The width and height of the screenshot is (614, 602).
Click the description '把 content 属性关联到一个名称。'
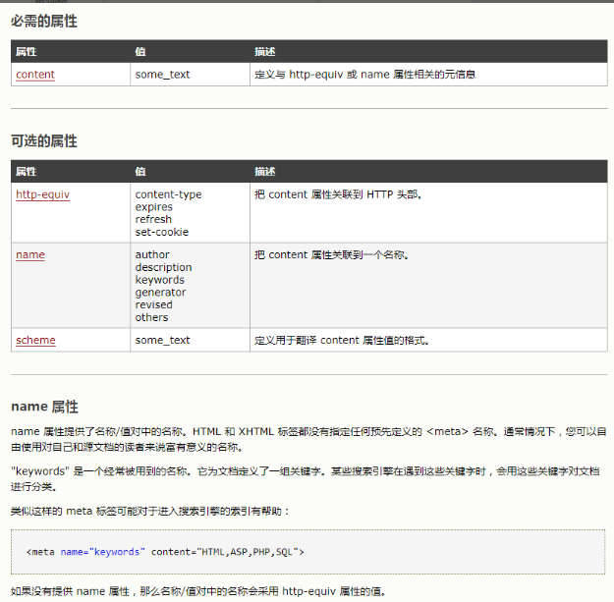point(332,254)
